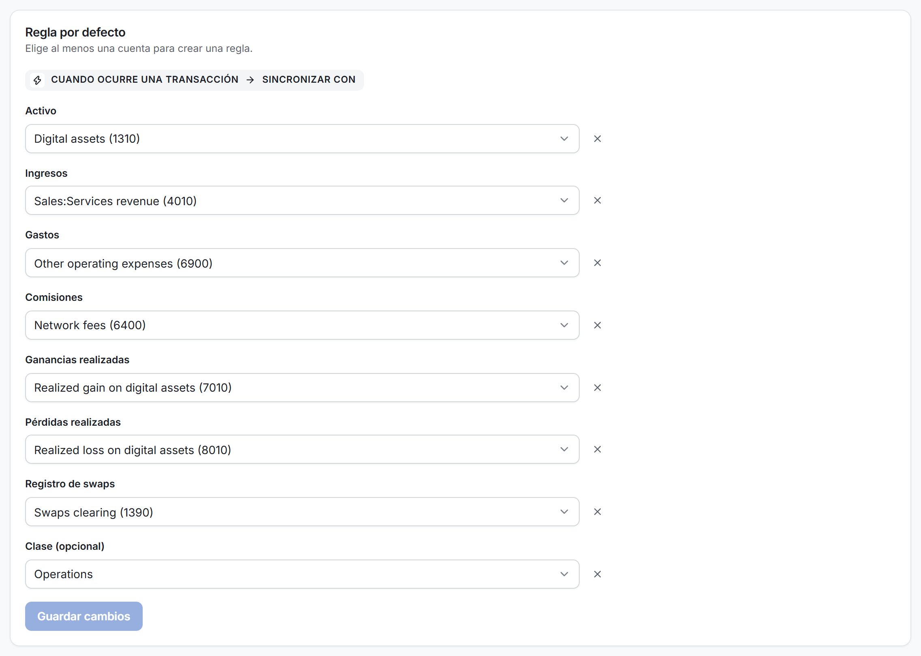Open Realized loss on digital assets dropdown

pyautogui.click(x=302, y=449)
